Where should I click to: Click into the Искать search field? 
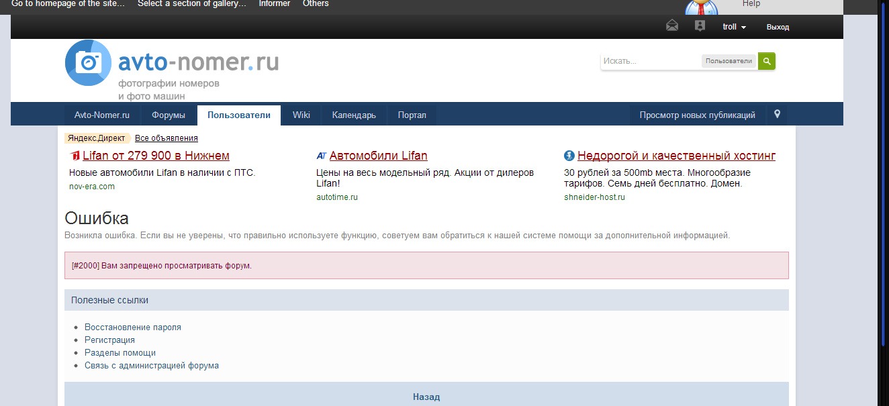650,61
